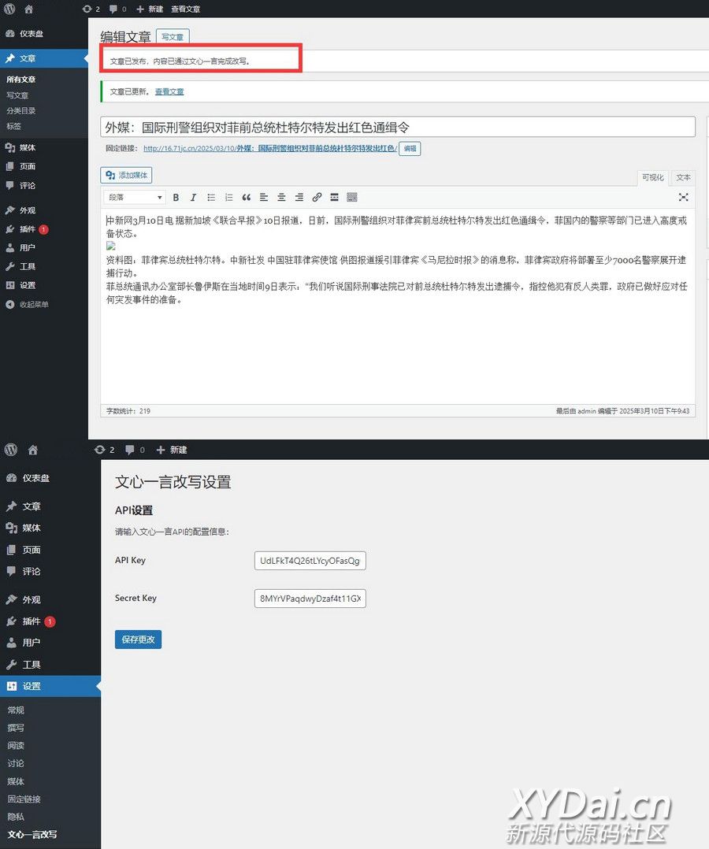709x849 pixels.
Task: Insert a bulleted list
Action: [x=211, y=198]
